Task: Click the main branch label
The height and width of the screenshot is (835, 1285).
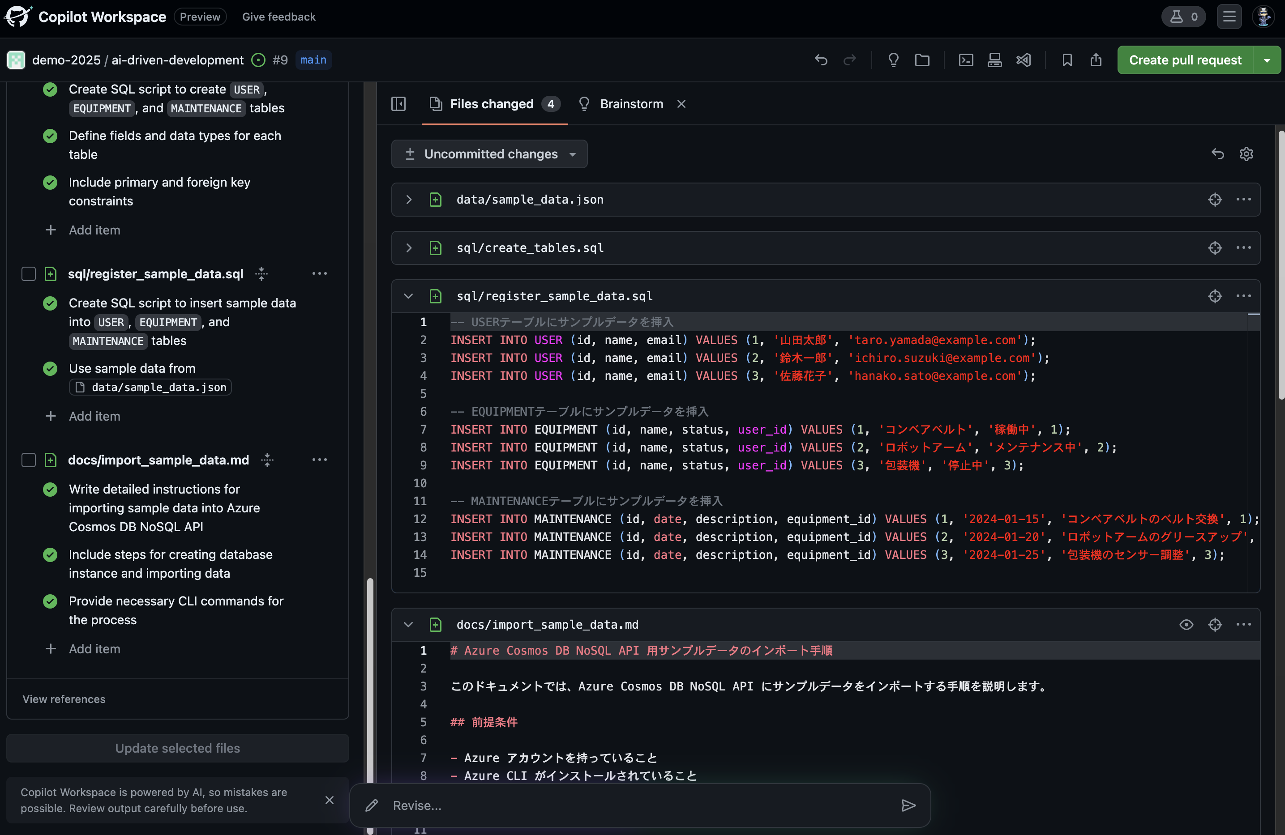Action: pos(313,60)
